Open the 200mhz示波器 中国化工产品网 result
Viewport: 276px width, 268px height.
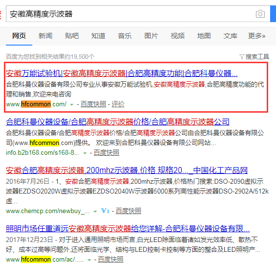(127, 170)
